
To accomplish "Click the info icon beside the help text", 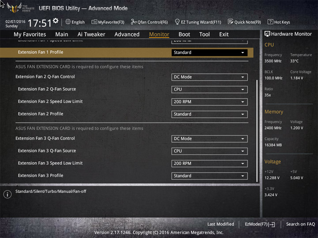I will 8,194.
